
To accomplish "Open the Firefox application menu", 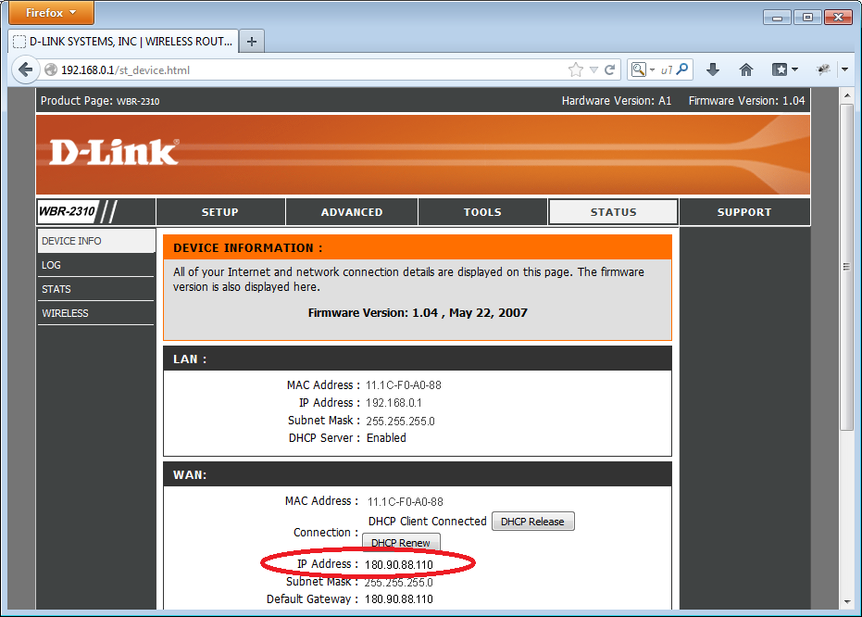I will [51, 13].
